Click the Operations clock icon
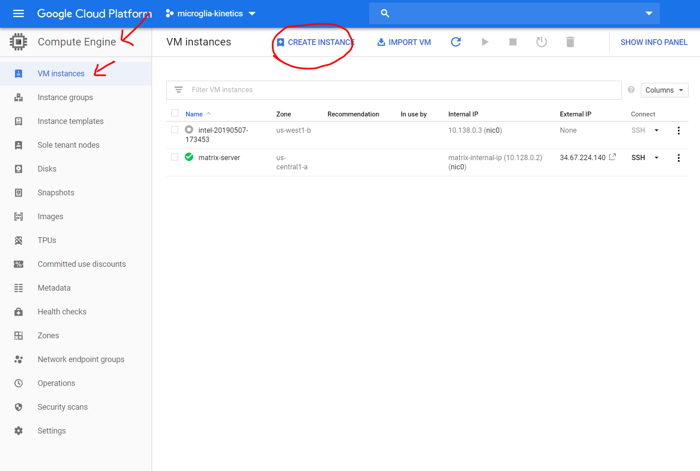Screen dimensions: 700x471 click(19, 383)
